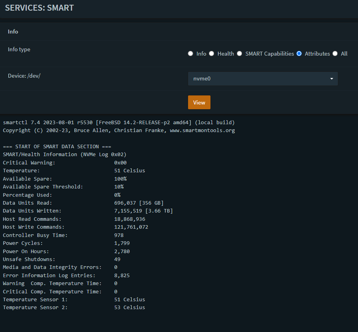Viewport: 358px width, 332px height.
Task: Click the SMART/Health Information (NVMe Log 0x02) line
Action: click(65, 155)
